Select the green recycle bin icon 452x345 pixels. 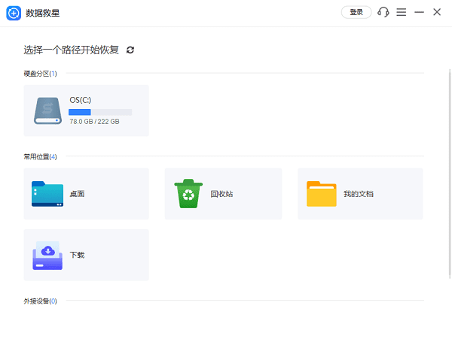pos(186,193)
